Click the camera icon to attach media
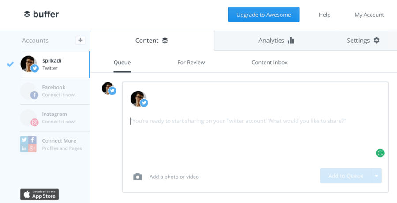The image size is (397, 203). 138,177
